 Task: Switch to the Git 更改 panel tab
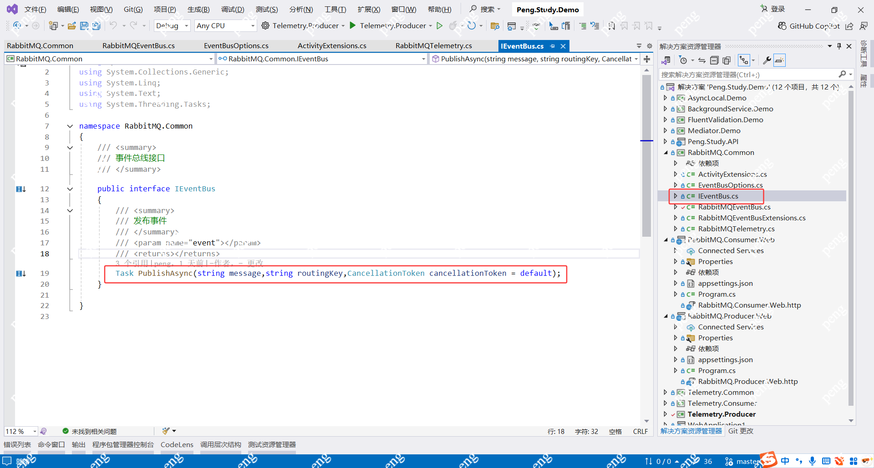click(x=741, y=431)
